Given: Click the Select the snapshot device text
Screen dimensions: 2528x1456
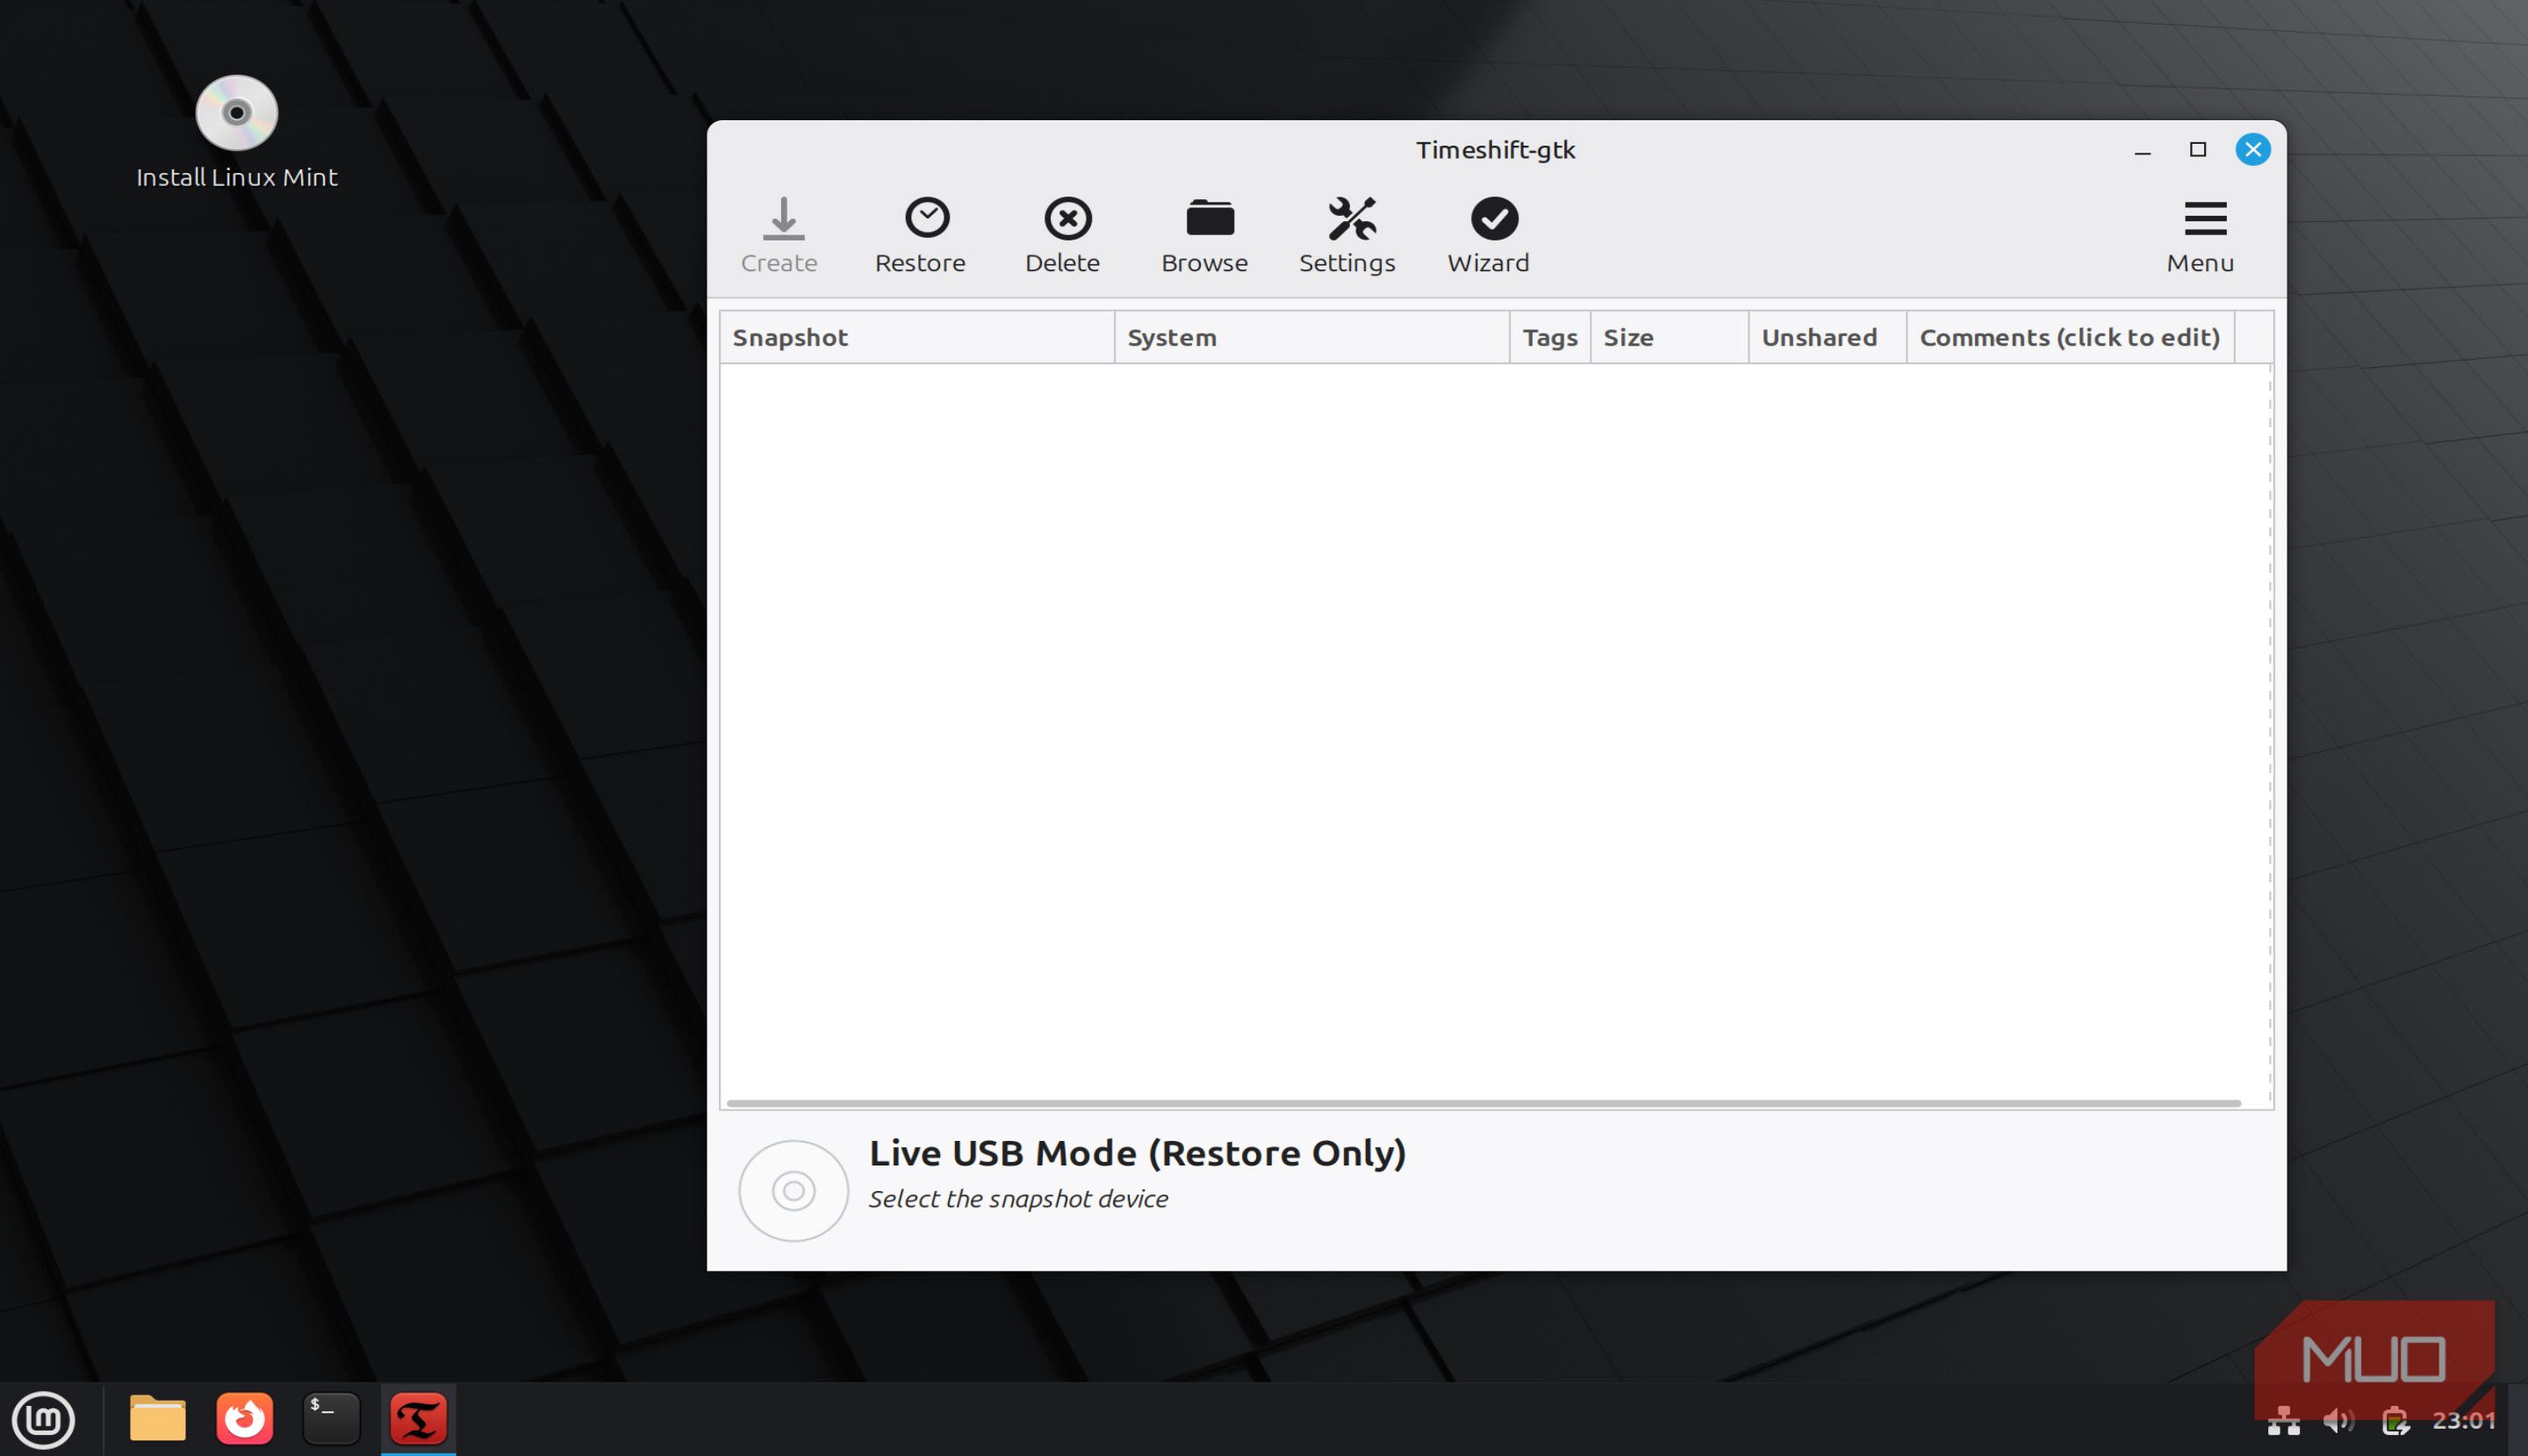Looking at the screenshot, I should [1018, 1199].
